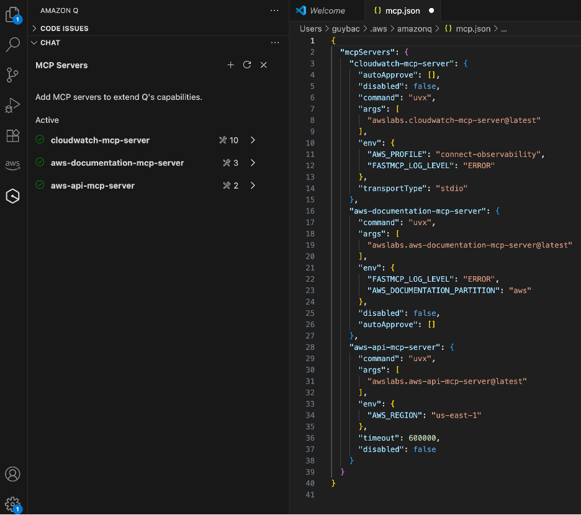Screen dimensions: 581x515
Task: Open the Amazon Q sidebar icon
Action: pos(13,195)
